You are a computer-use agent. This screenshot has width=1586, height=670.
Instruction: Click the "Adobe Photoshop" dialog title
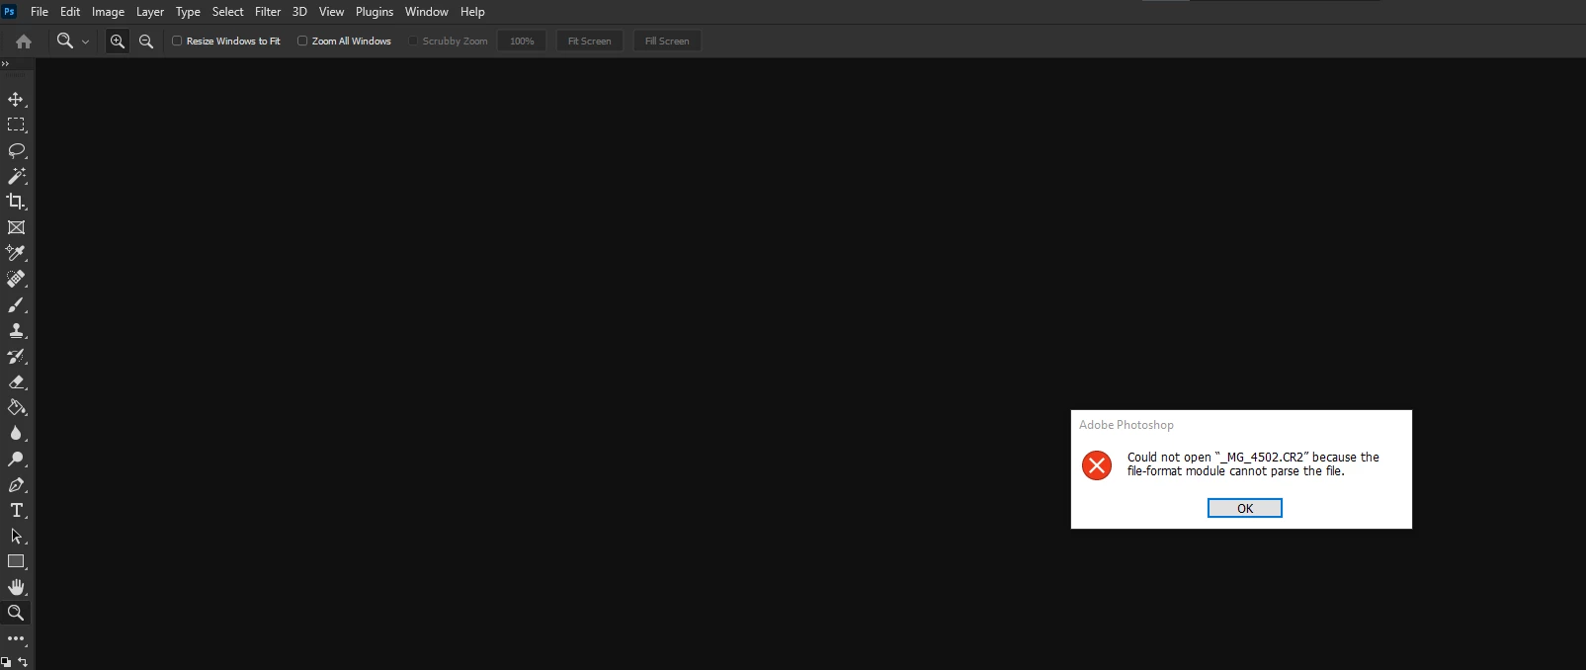point(1127,425)
